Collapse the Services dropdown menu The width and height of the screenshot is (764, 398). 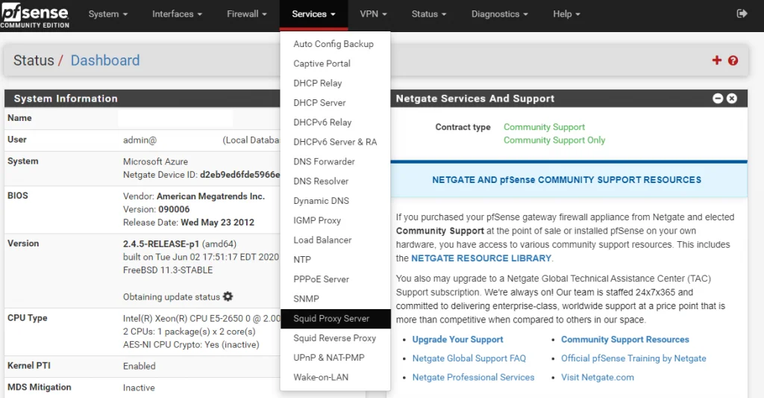[313, 14]
